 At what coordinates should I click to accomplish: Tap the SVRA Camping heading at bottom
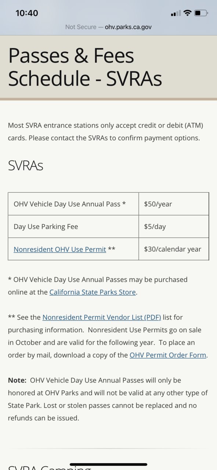pyautogui.click(x=50, y=467)
